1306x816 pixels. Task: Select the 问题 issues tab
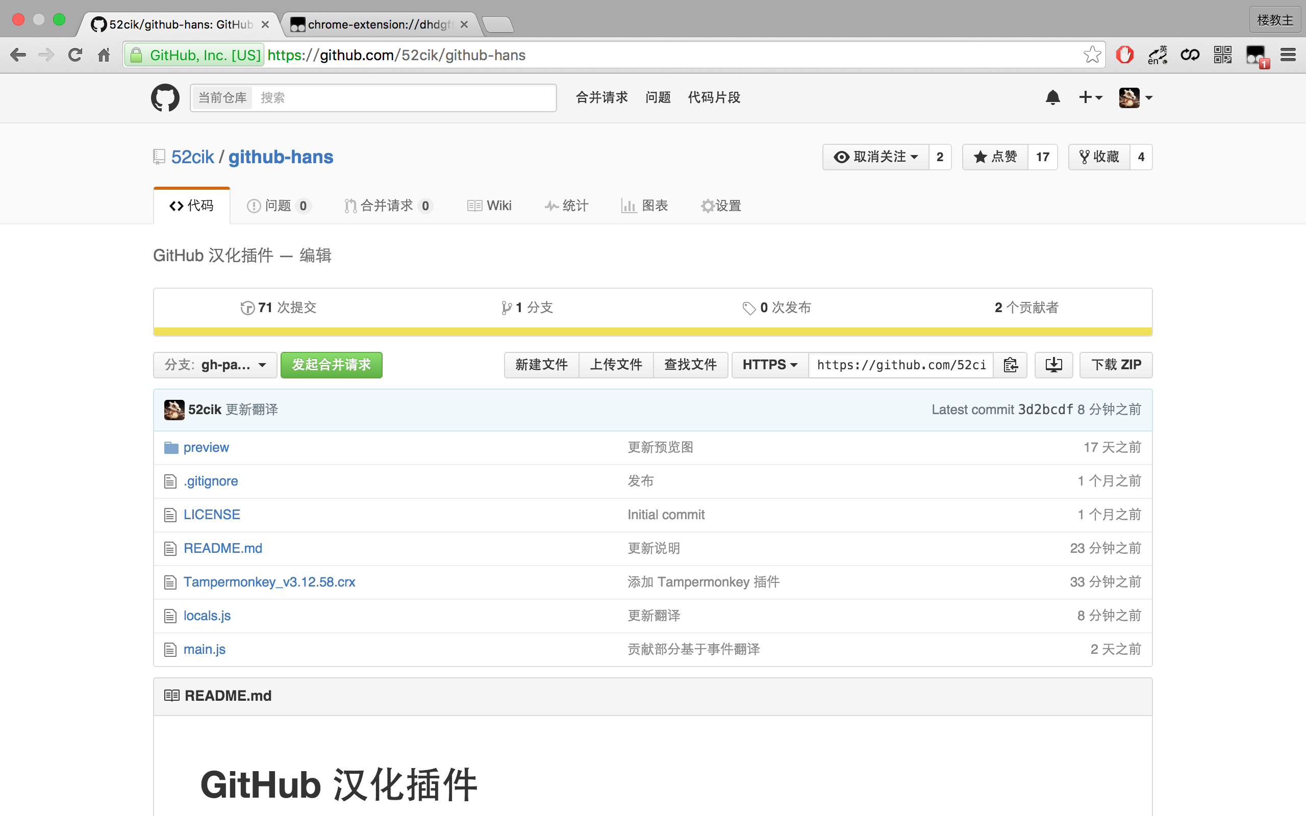(279, 206)
